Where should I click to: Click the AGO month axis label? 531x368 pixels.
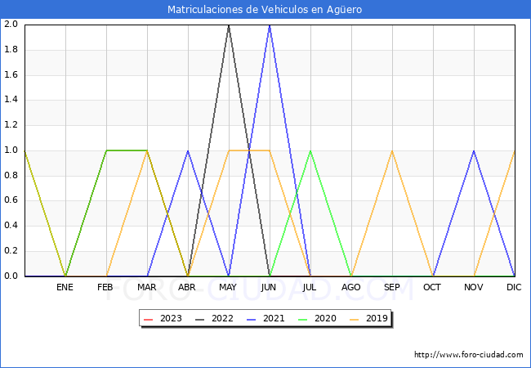tap(350, 287)
